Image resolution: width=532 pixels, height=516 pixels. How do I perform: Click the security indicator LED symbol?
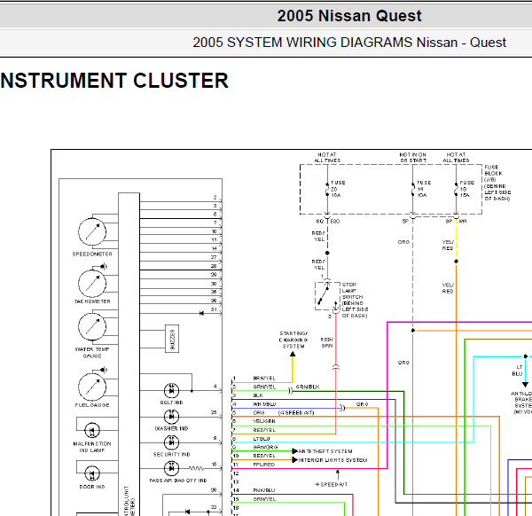(x=171, y=442)
